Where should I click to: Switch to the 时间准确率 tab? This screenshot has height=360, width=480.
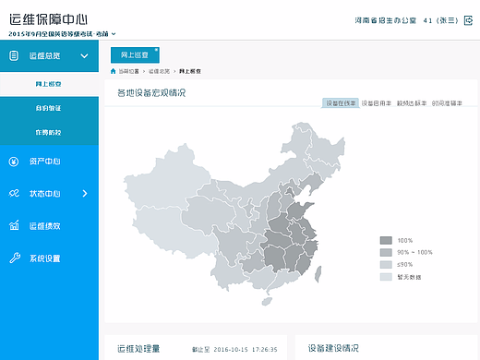click(447, 103)
